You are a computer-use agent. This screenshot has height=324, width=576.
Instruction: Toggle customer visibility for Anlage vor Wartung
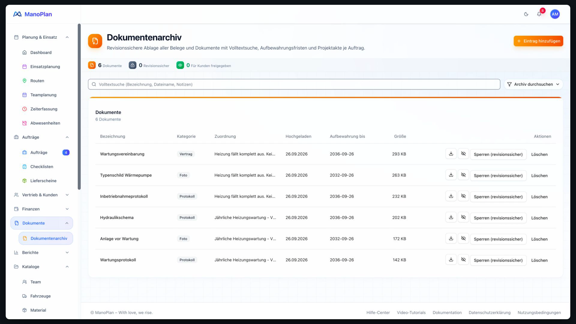[463, 238]
